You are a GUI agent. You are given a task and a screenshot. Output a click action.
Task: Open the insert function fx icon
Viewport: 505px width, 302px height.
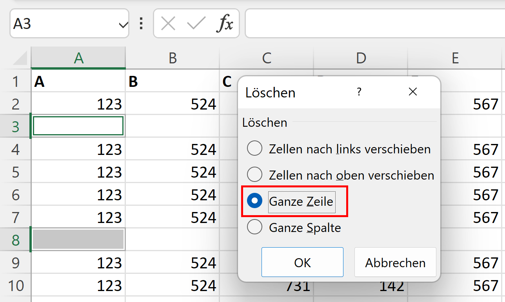tap(225, 24)
